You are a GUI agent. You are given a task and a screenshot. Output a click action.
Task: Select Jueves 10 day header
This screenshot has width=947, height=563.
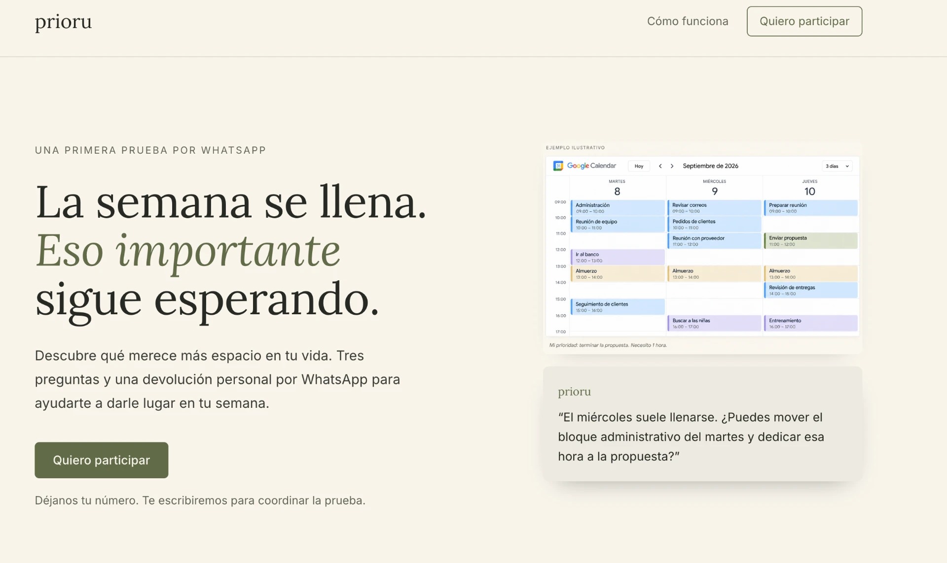pyautogui.click(x=810, y=188)
